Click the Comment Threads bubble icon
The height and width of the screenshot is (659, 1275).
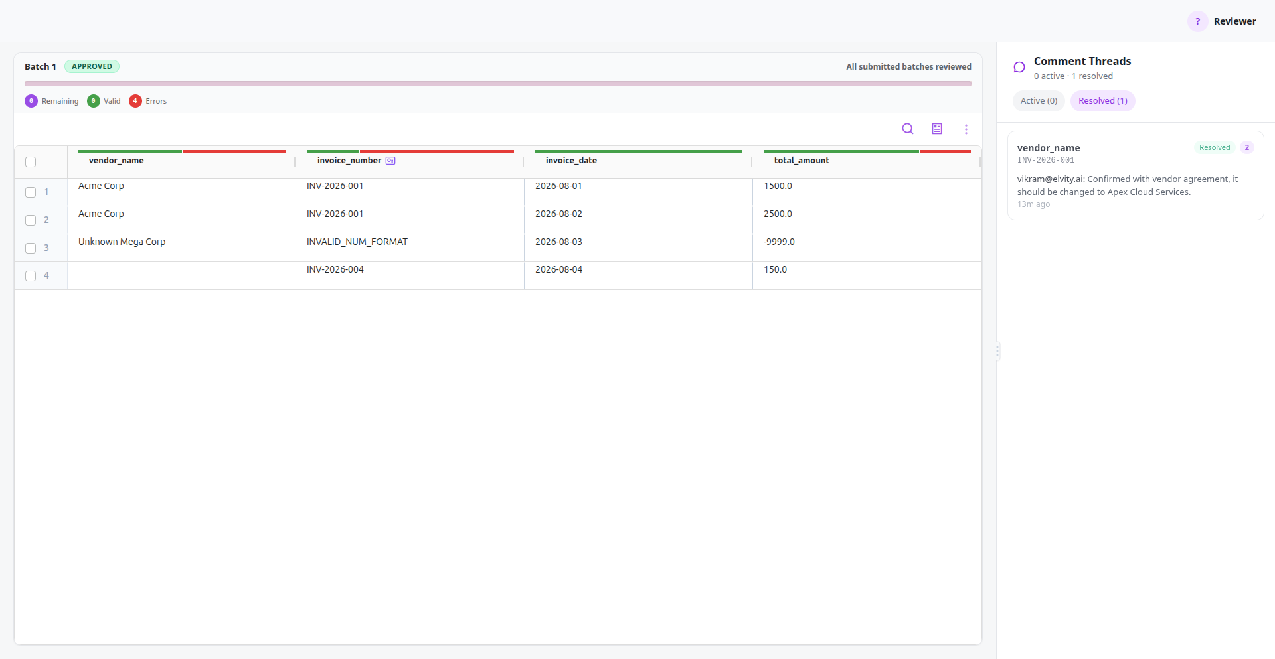pyautogui.click(x=1019, y=67)
